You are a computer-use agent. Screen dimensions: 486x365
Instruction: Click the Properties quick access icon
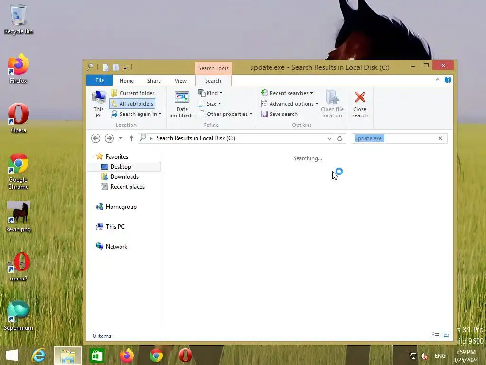[105, 67]
